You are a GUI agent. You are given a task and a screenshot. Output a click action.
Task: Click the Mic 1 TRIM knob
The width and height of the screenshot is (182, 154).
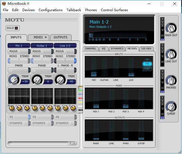point(13,80)
